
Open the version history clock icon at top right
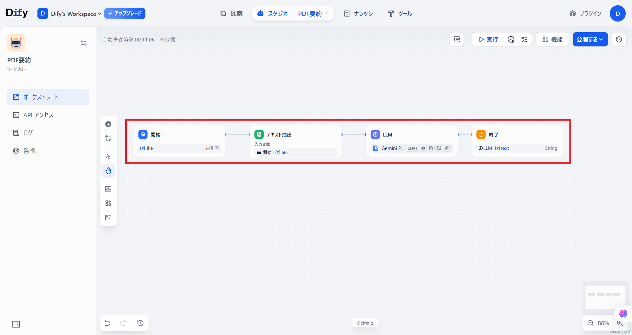tap(619, 39)
